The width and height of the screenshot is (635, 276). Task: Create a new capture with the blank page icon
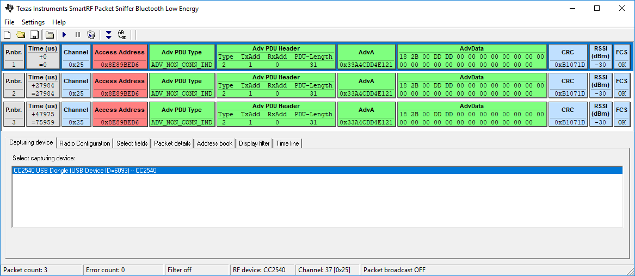tap(7, 35)
